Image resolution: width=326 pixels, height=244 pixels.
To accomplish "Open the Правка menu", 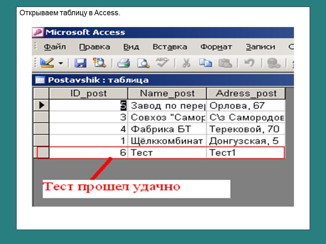I will click(x=95, y=47).
